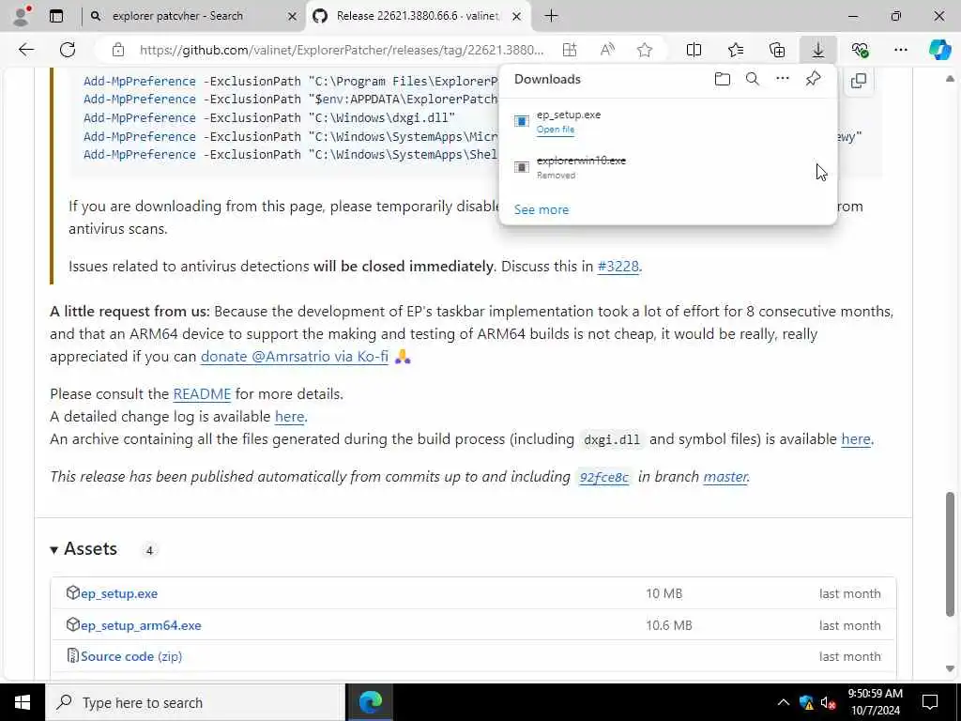Open Browser essentials heart icon
The width and height of the screenshot is (961, 721).
[x=860, y=50]
